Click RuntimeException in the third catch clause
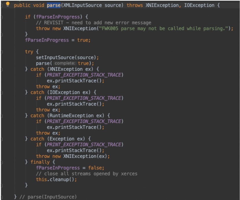Screen dimensions: 240x200 tap(71, 116)
